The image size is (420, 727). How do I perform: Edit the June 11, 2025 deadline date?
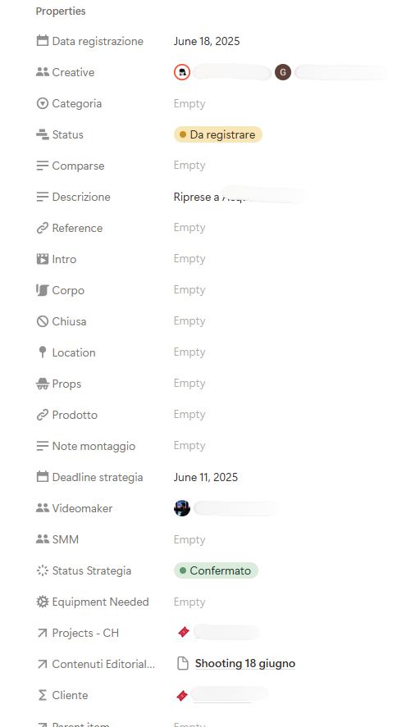pyautogui.click(x=206, y=477)
